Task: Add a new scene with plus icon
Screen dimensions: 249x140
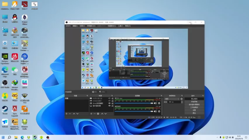Action: coord(67,114)
